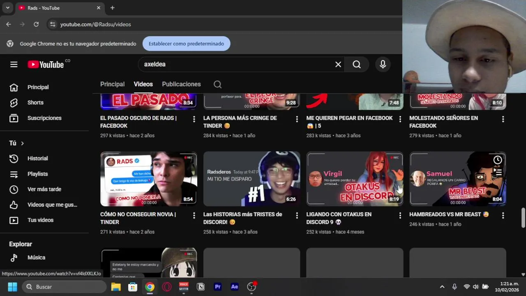This screenshot has width=526, height=296.
Task: Open OTAKUS EN DISCORD thumbnail
Action: [x=355, y=179]
